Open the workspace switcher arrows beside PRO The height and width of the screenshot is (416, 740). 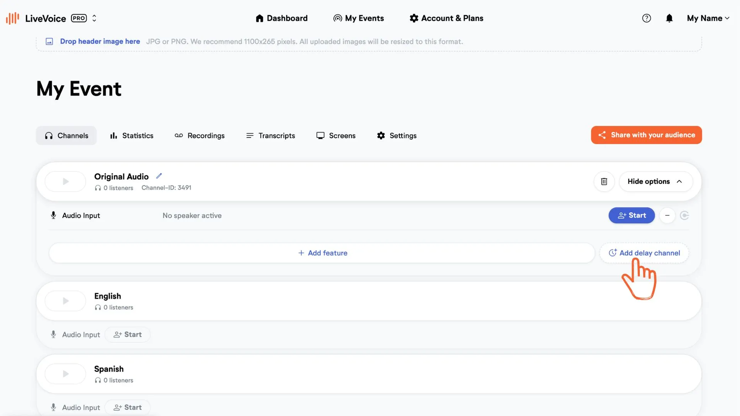94,18
